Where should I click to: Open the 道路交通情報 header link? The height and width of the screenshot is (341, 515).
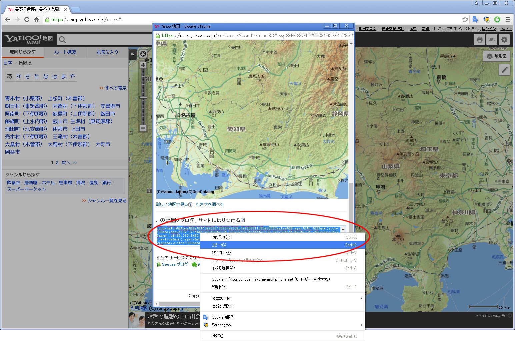click(393, 29)
